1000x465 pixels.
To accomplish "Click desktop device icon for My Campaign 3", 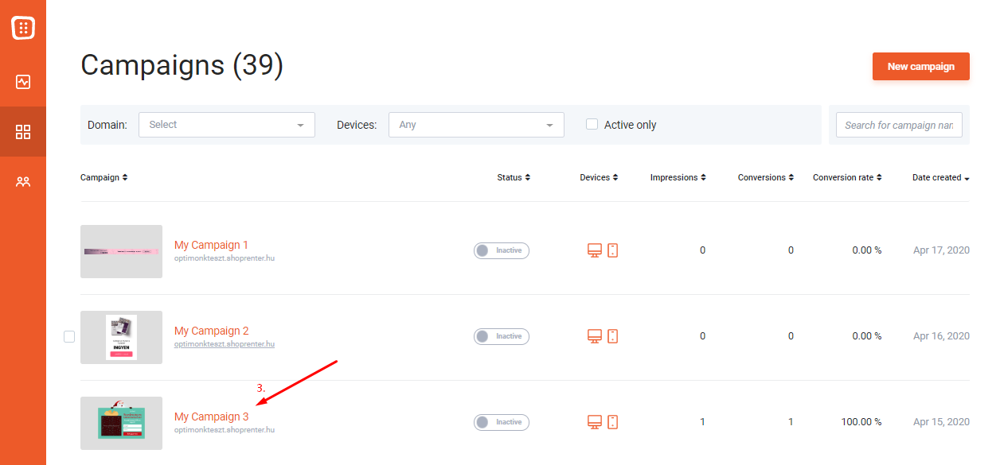I will click(x=594, y=422).
